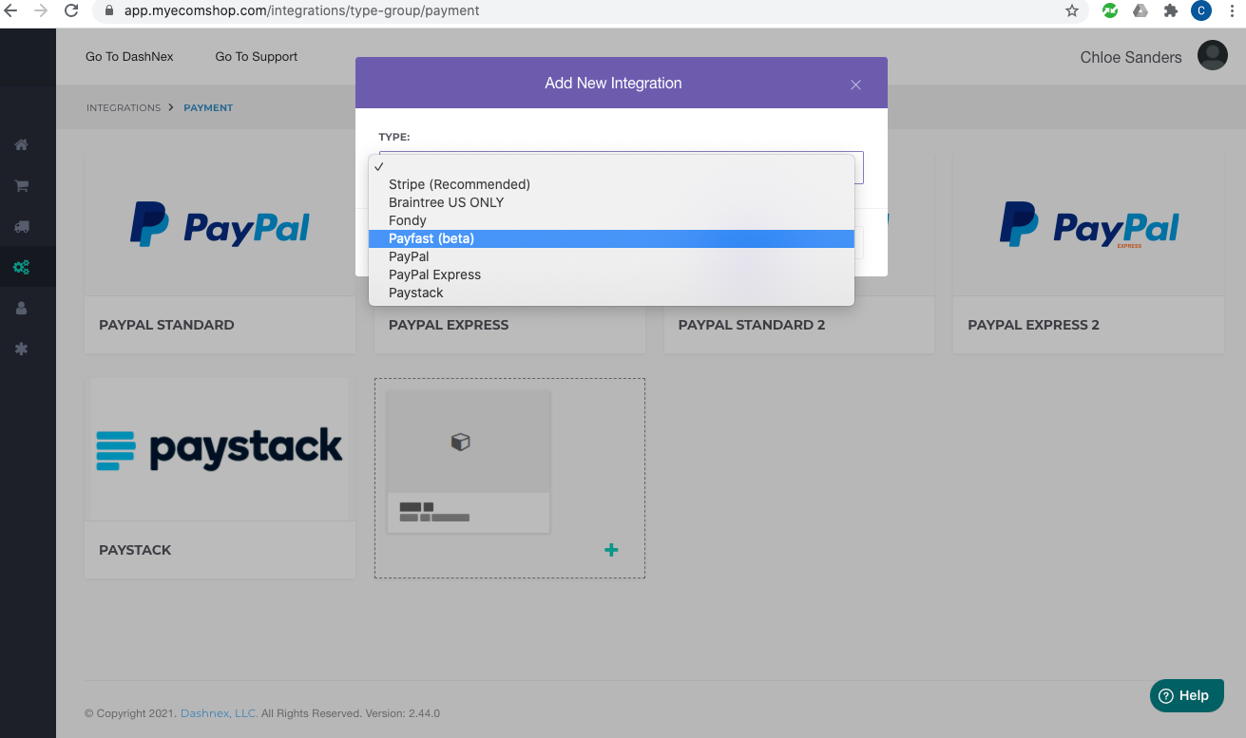Click the Chloe Sanders avatar
1246x738 pixels.
click(x=1213, y=55)
